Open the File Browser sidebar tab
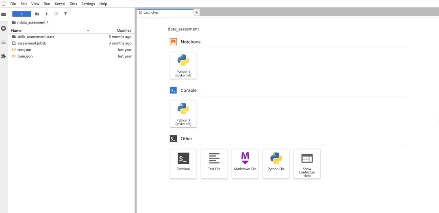 [4, 14]
